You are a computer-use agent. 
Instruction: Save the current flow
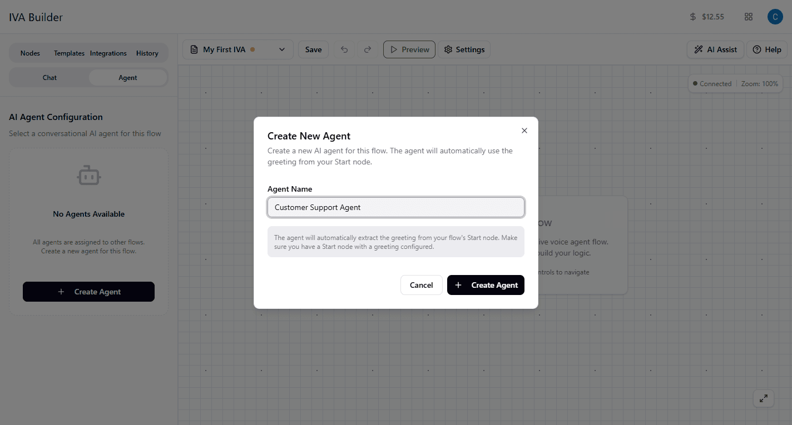[313, 49]
